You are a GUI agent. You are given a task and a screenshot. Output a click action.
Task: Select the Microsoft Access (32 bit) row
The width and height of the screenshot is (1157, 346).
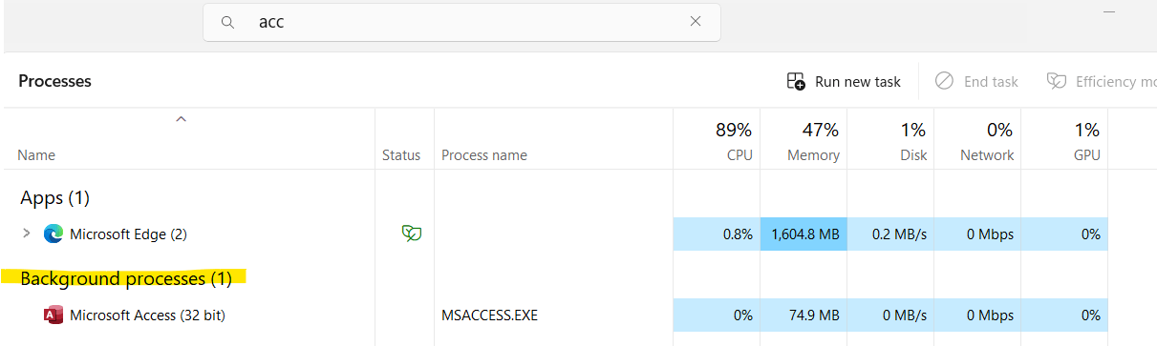click(x=556, y=315)
